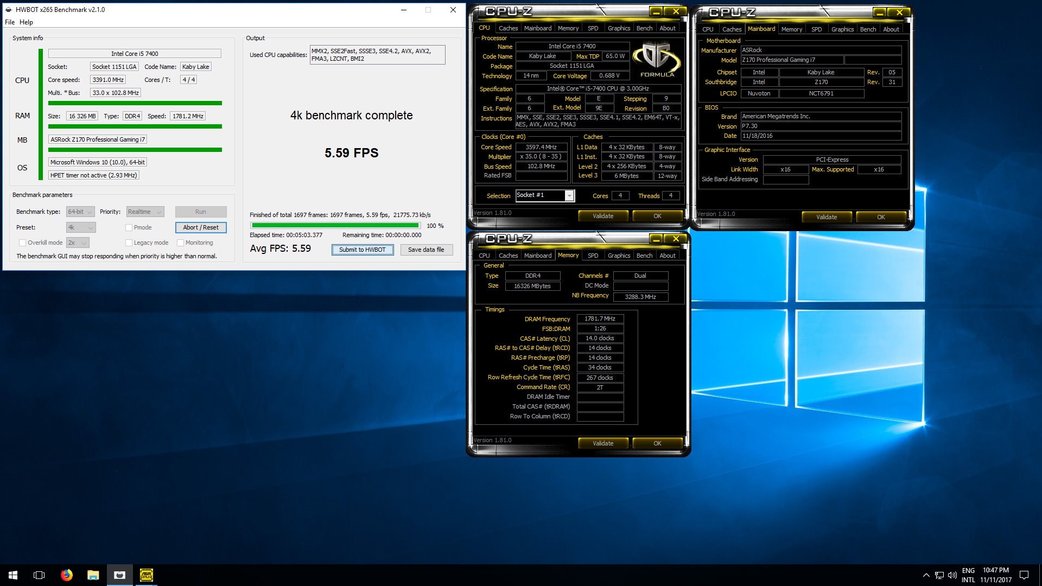Screen dimensions: 1042x586
Task: Click OK in CPU-Z CPU window
Action: coord(657,216)
